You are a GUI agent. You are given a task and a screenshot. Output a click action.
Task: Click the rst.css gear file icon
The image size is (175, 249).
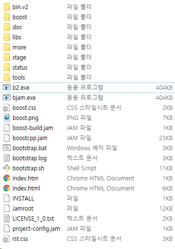6,239
